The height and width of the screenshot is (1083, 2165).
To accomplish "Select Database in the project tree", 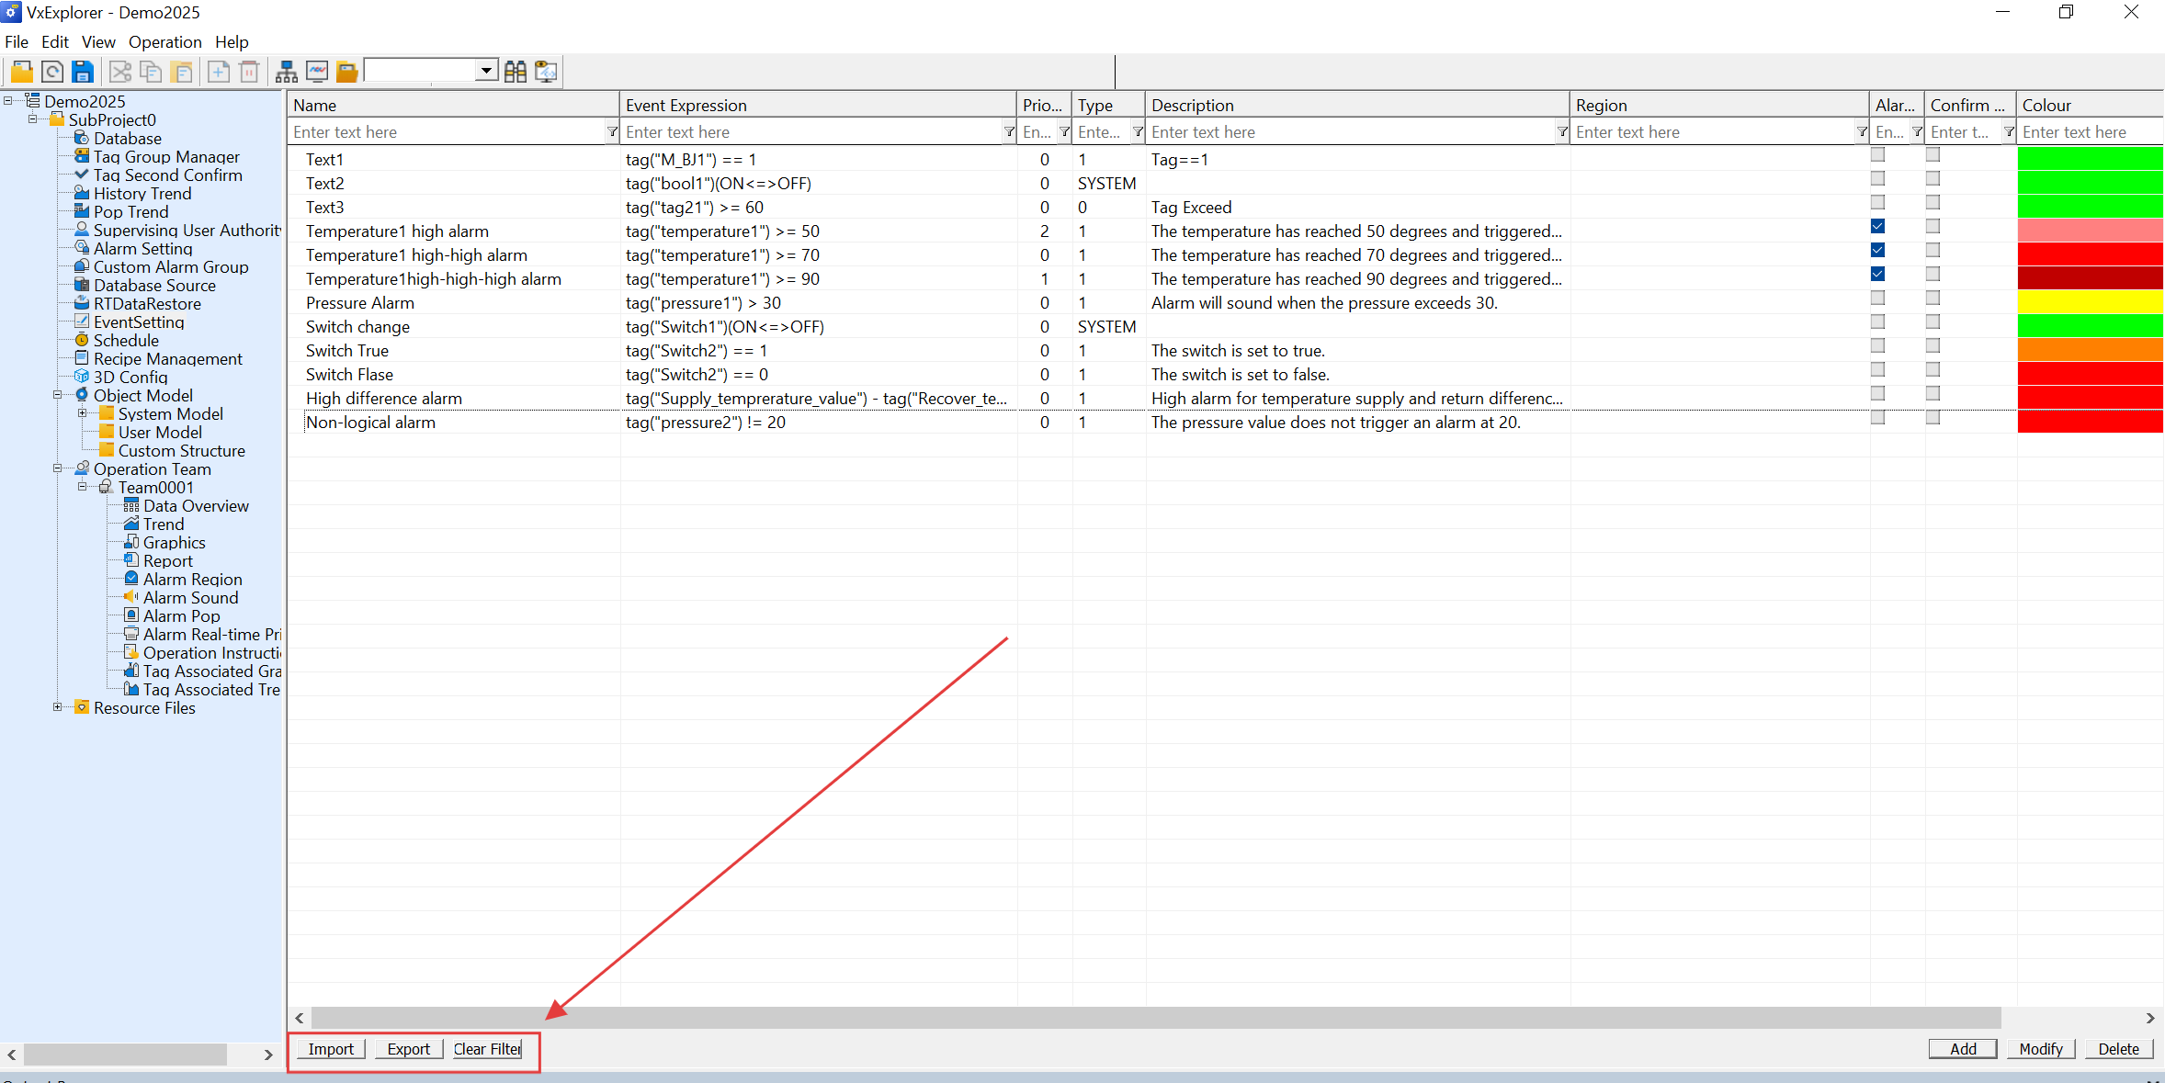I will point(127,139).
